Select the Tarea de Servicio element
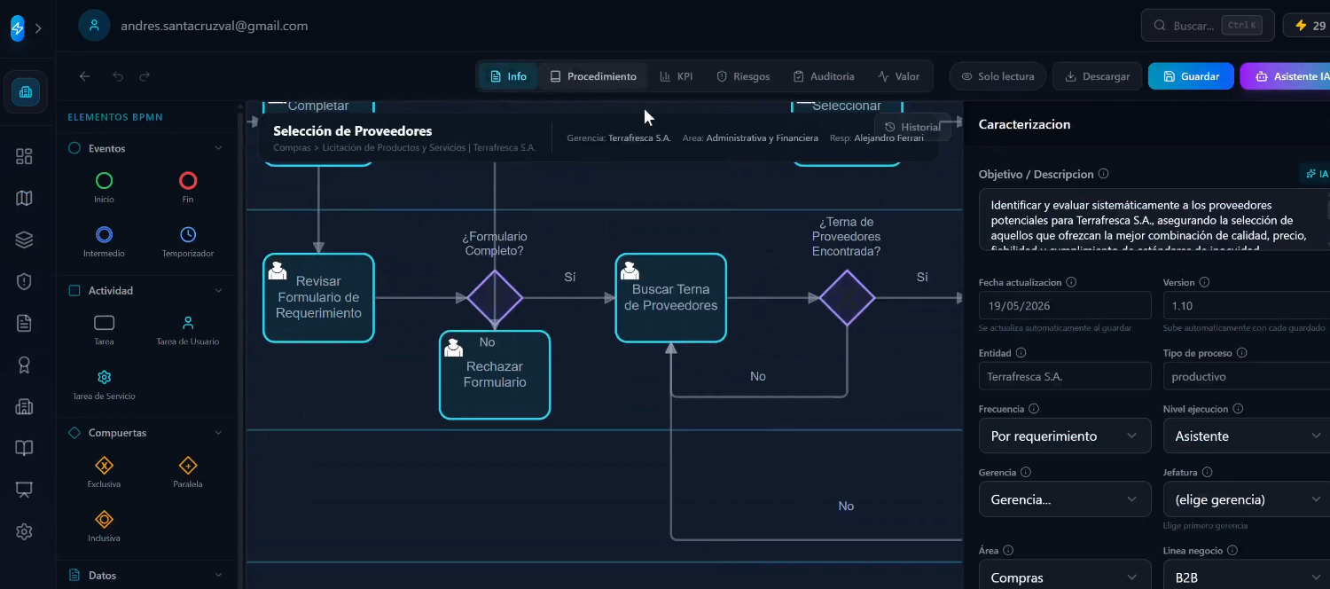This screenshot has height=589, width=1330. pyautogui.click(x=104, y=384)
